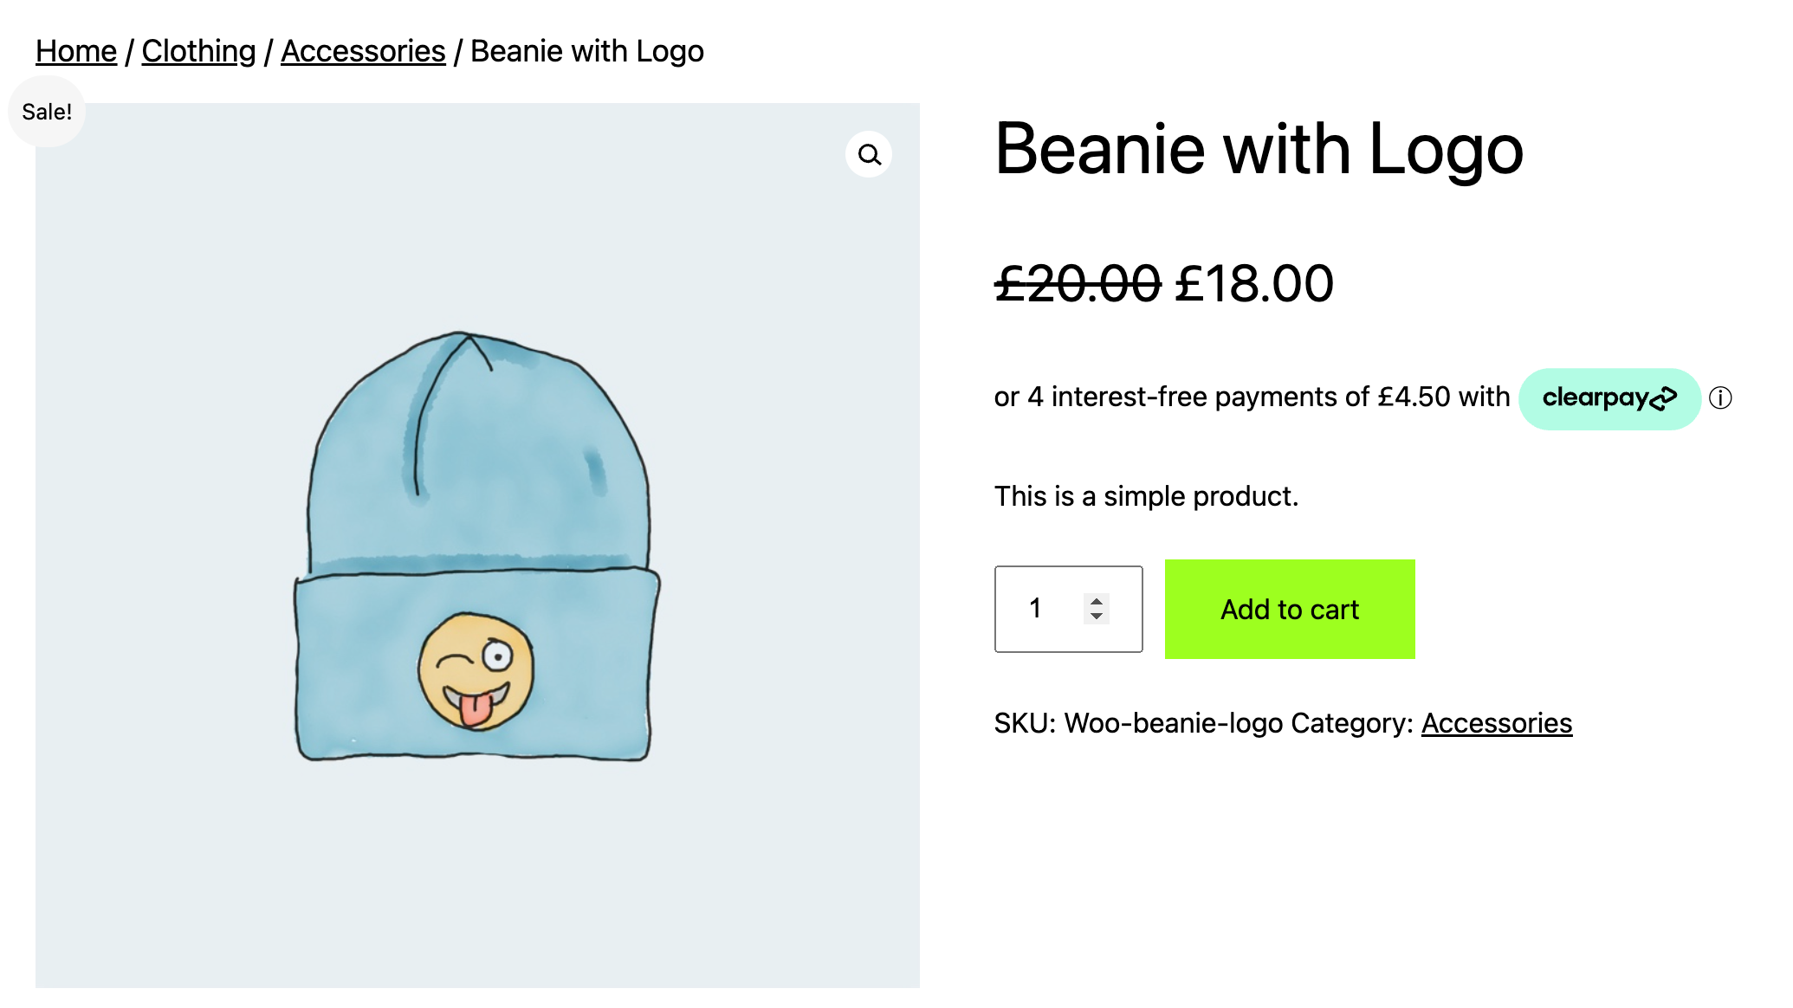Open the Clearpay info circle icon
Screen dimensions: 1793x1008
(x=1720, y=398)
